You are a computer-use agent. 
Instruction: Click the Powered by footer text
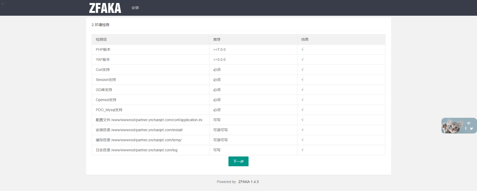coord(226,182)
